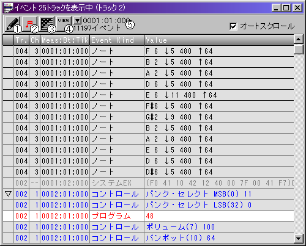306x246 pixels.
Task: Click the scrollbar down arrow
Action: tap(299, 238)
